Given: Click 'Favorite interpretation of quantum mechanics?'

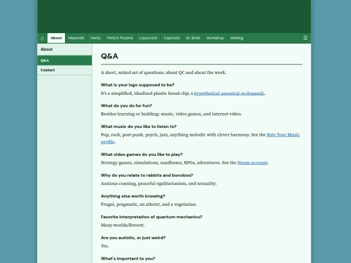Looking at the screenshot, I should pyautogui.click(x=151, y=217).
